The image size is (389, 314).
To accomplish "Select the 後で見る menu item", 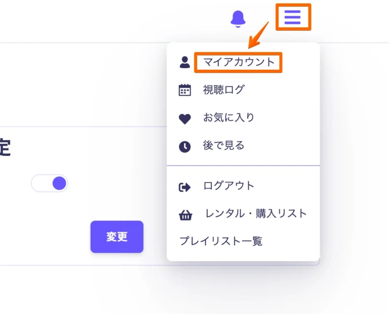I will tap(224, 146).
